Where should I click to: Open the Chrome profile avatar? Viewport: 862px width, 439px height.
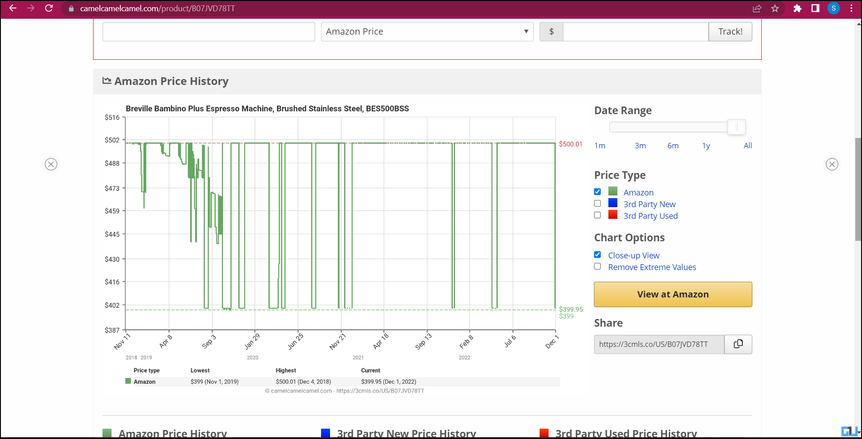tap(833, 8)
